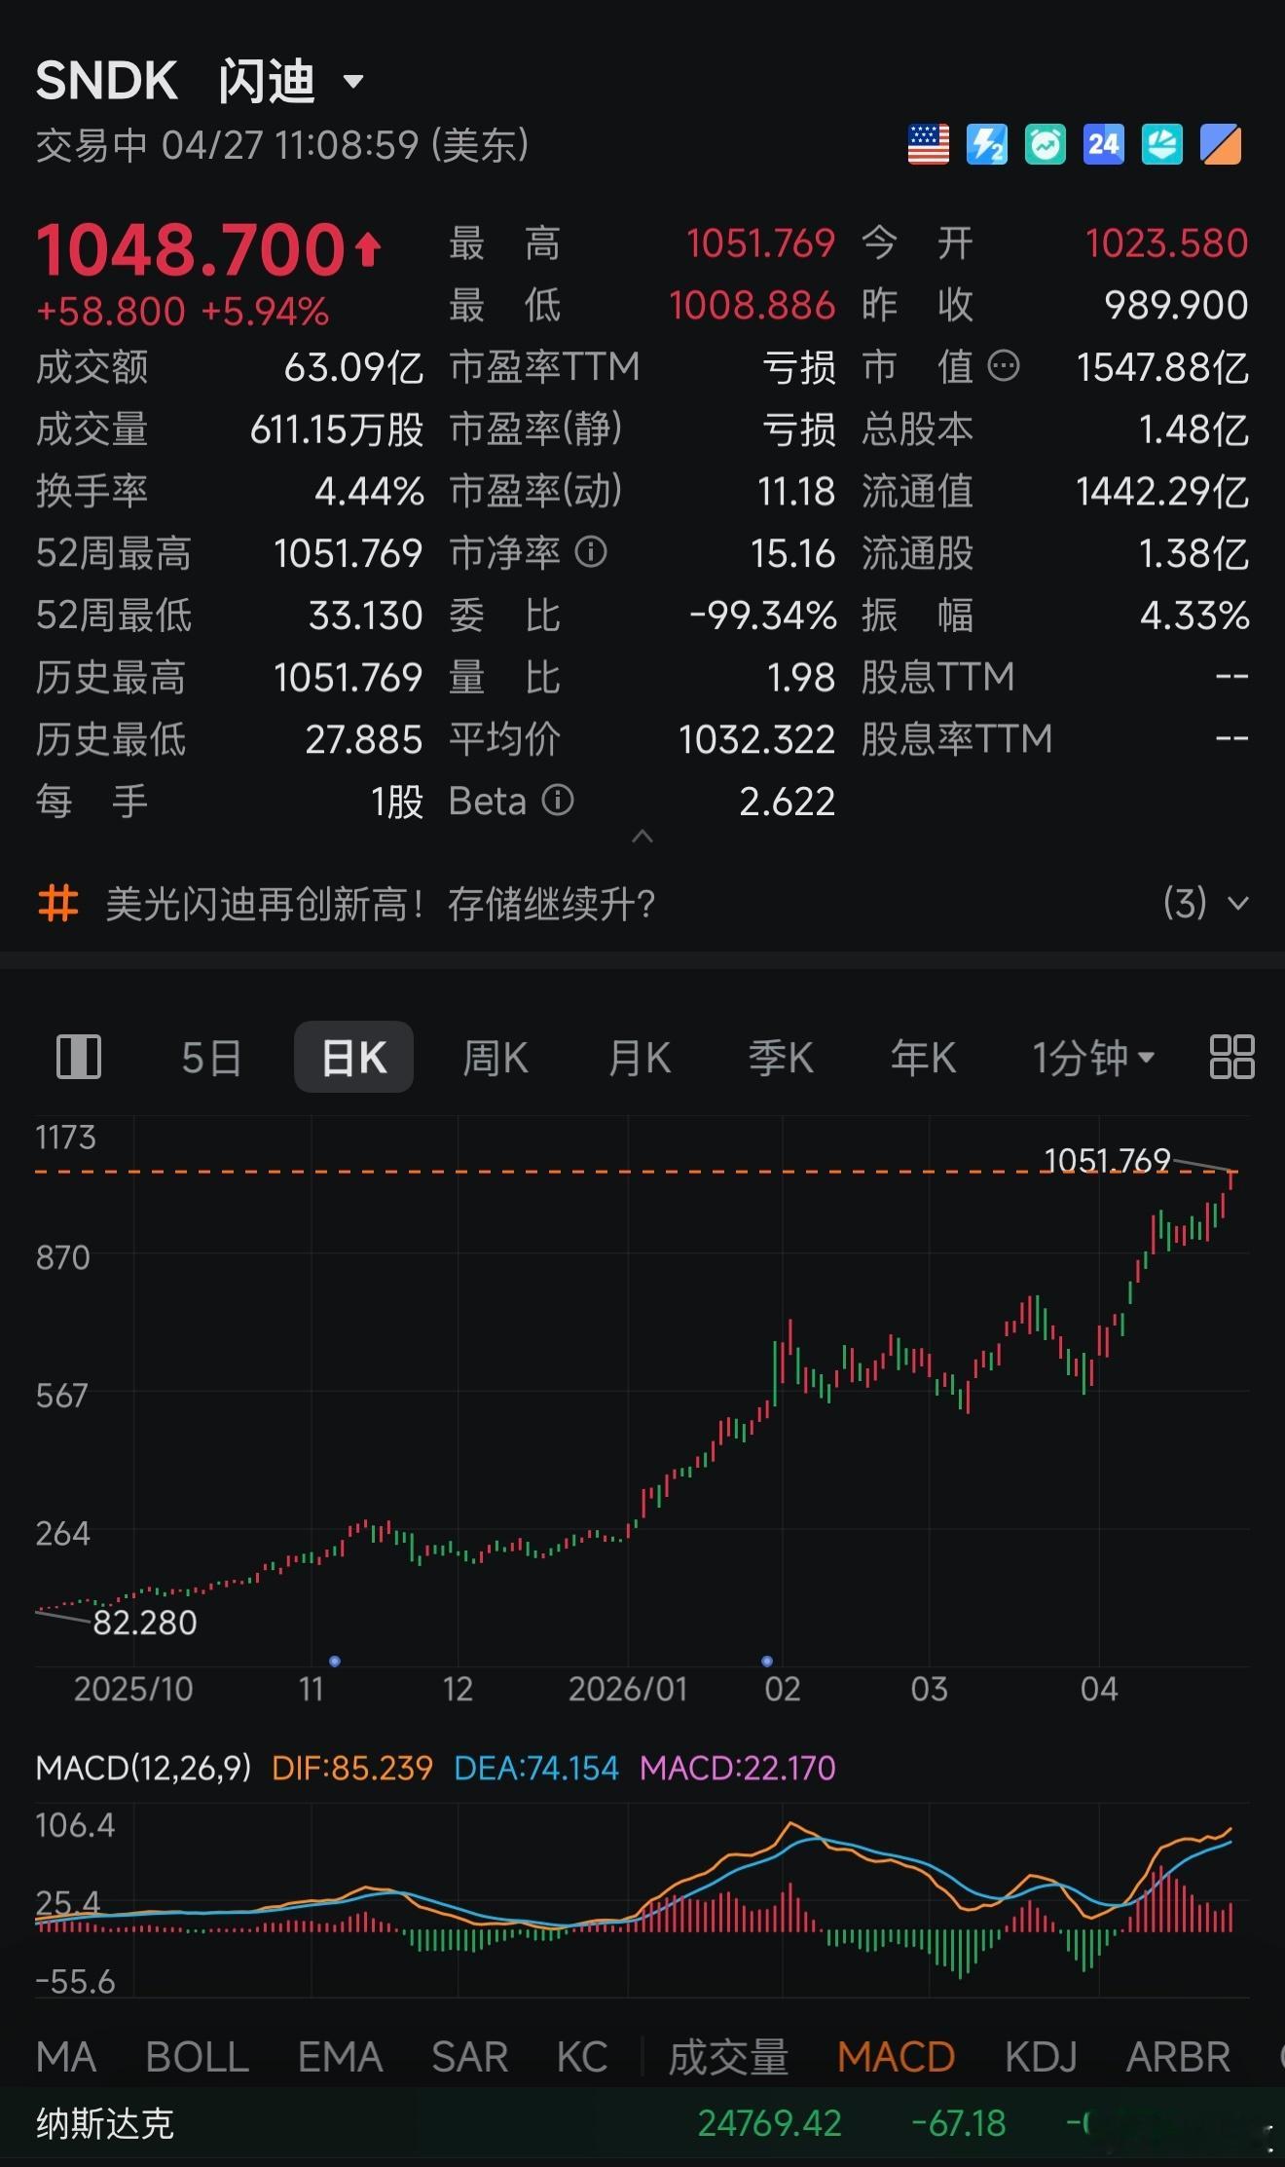Image resolution: width=1285 pixels, height=2167 pixels.
Task: Tap the +58.800 +5.94% change value
Action: point(182,312)
